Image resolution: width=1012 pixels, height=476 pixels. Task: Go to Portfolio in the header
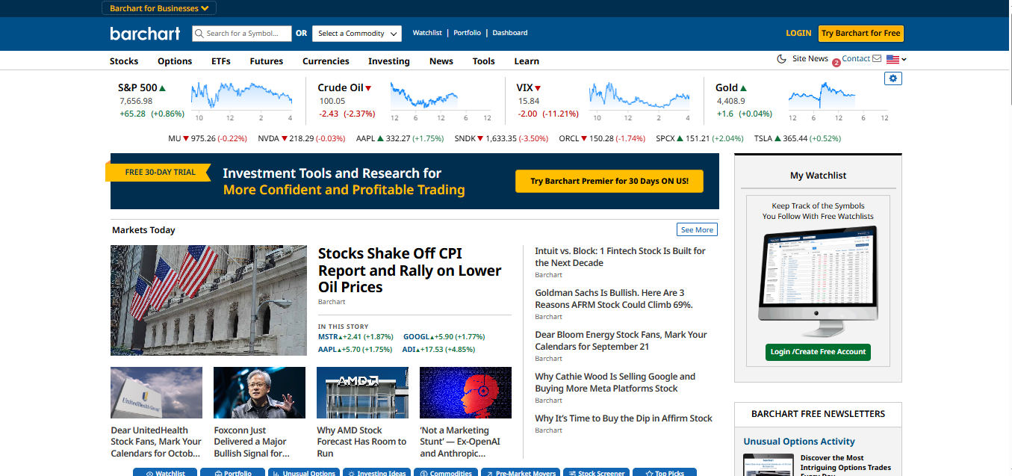pos(468,33)
